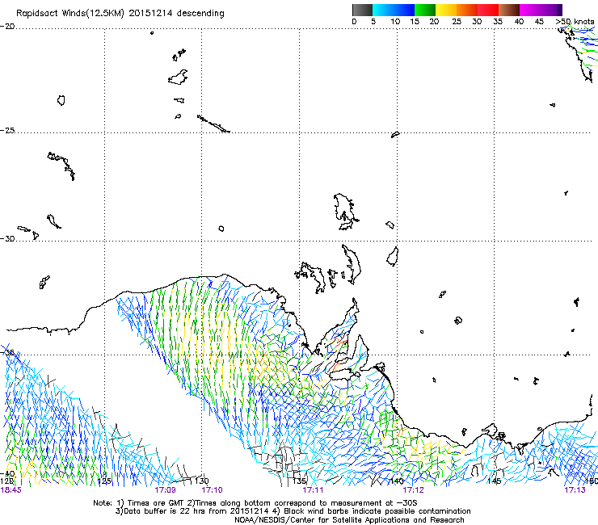Click the red 30-35 knots color swatch
598x525 pixels.
[x=488, y=10]
